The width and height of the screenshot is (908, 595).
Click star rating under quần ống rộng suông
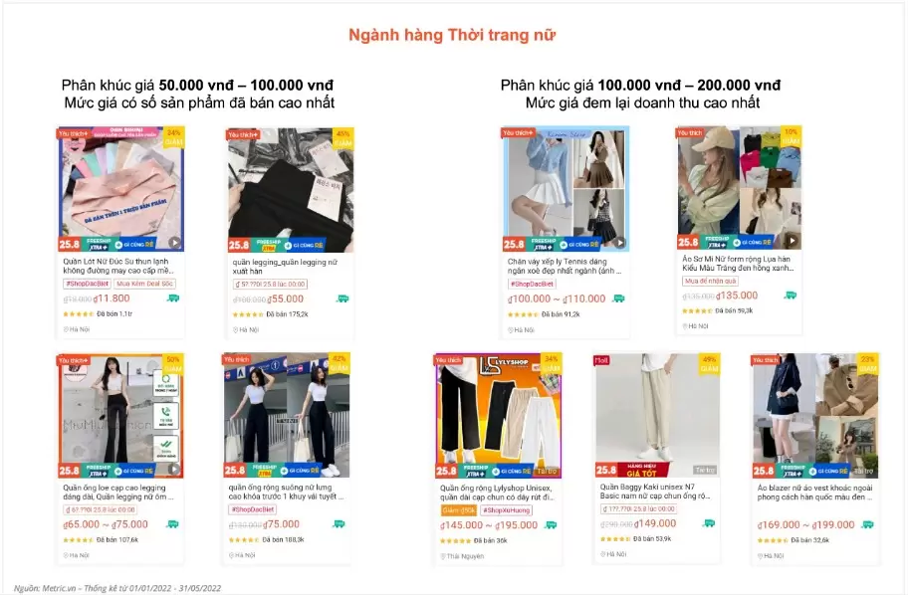tap(244, 539)
